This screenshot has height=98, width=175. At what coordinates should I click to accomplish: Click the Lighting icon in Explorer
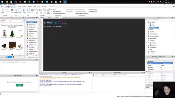148,31
